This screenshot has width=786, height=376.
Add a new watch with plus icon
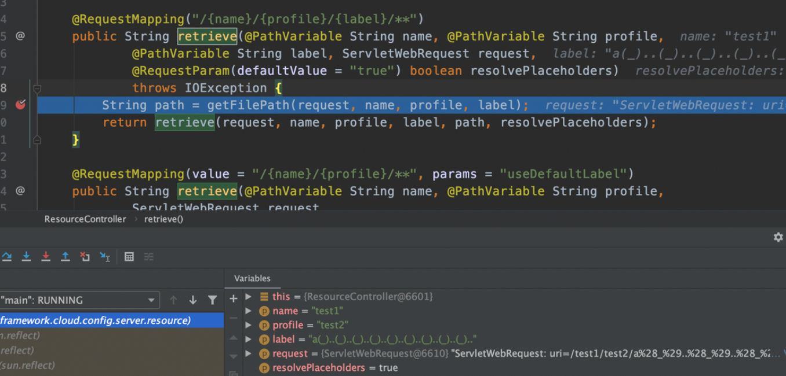click(234, 299)
